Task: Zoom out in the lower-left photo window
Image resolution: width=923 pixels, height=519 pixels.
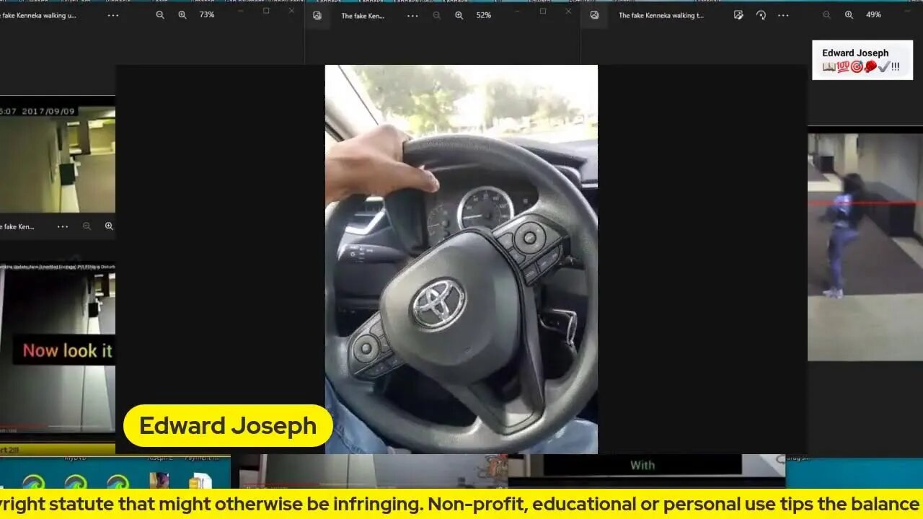Action: [87, 226]
